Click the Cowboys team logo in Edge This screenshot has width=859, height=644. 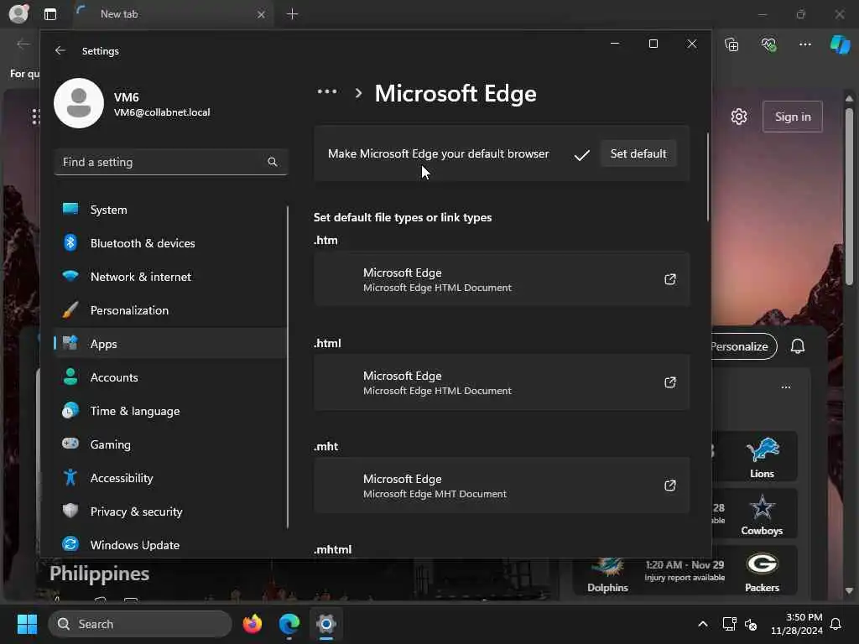click(762, 507)
